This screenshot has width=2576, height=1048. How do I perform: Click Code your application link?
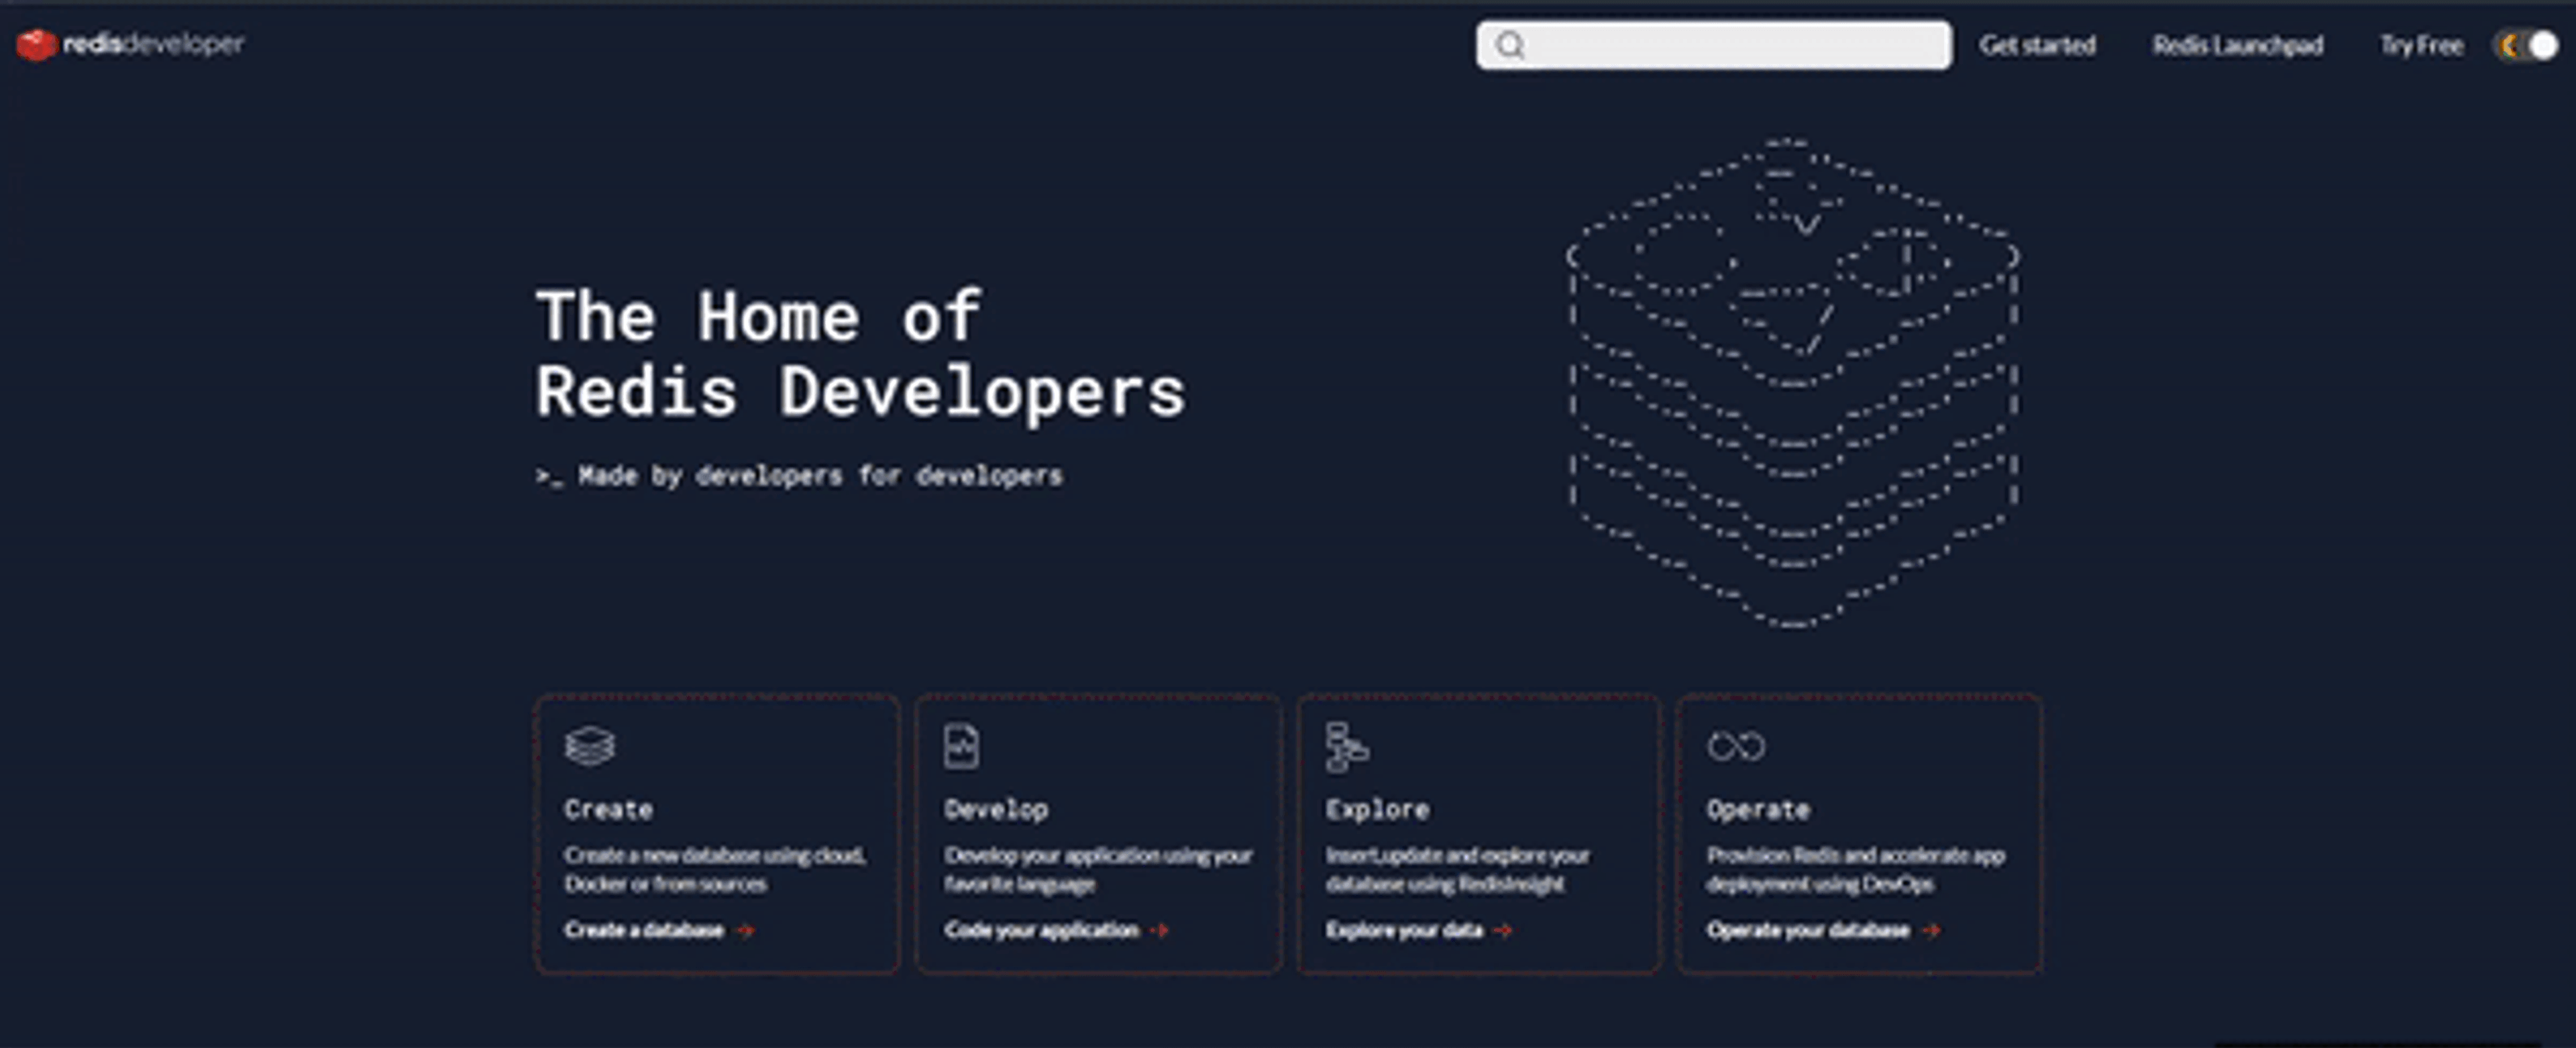pos(1041,931)
